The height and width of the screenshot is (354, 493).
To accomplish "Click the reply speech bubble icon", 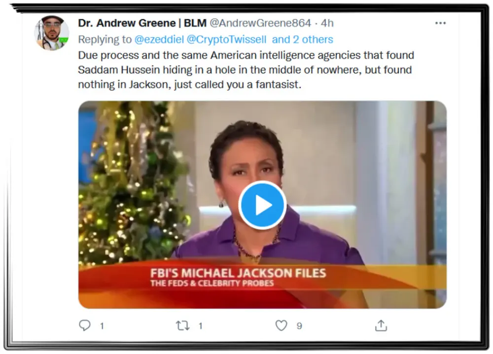I will (85, 325).
